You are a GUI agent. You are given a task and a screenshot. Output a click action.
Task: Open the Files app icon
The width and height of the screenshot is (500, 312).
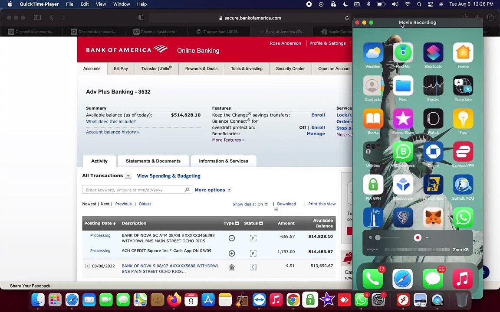(403, 86)
